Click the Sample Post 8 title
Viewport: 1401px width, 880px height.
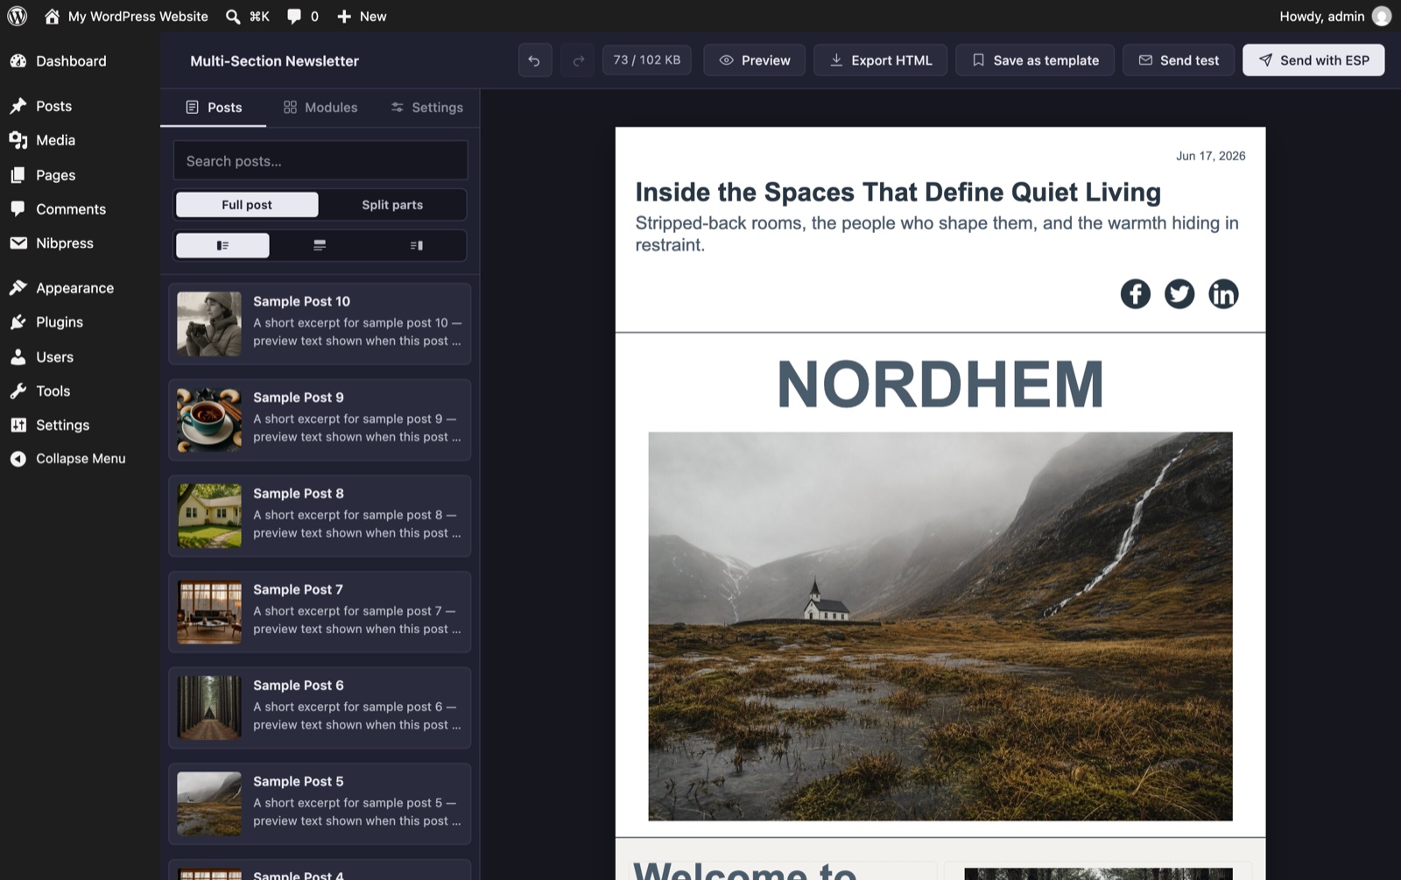(299, 494)
